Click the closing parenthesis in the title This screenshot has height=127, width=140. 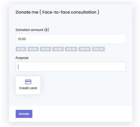click(98, 12)
